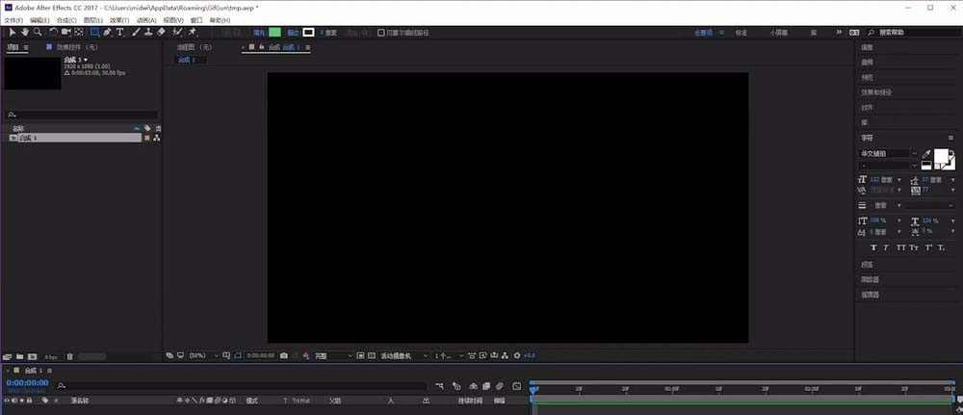Expand the 信息 Info panel
The image size is (963, 415).
[x=867, y=47]
